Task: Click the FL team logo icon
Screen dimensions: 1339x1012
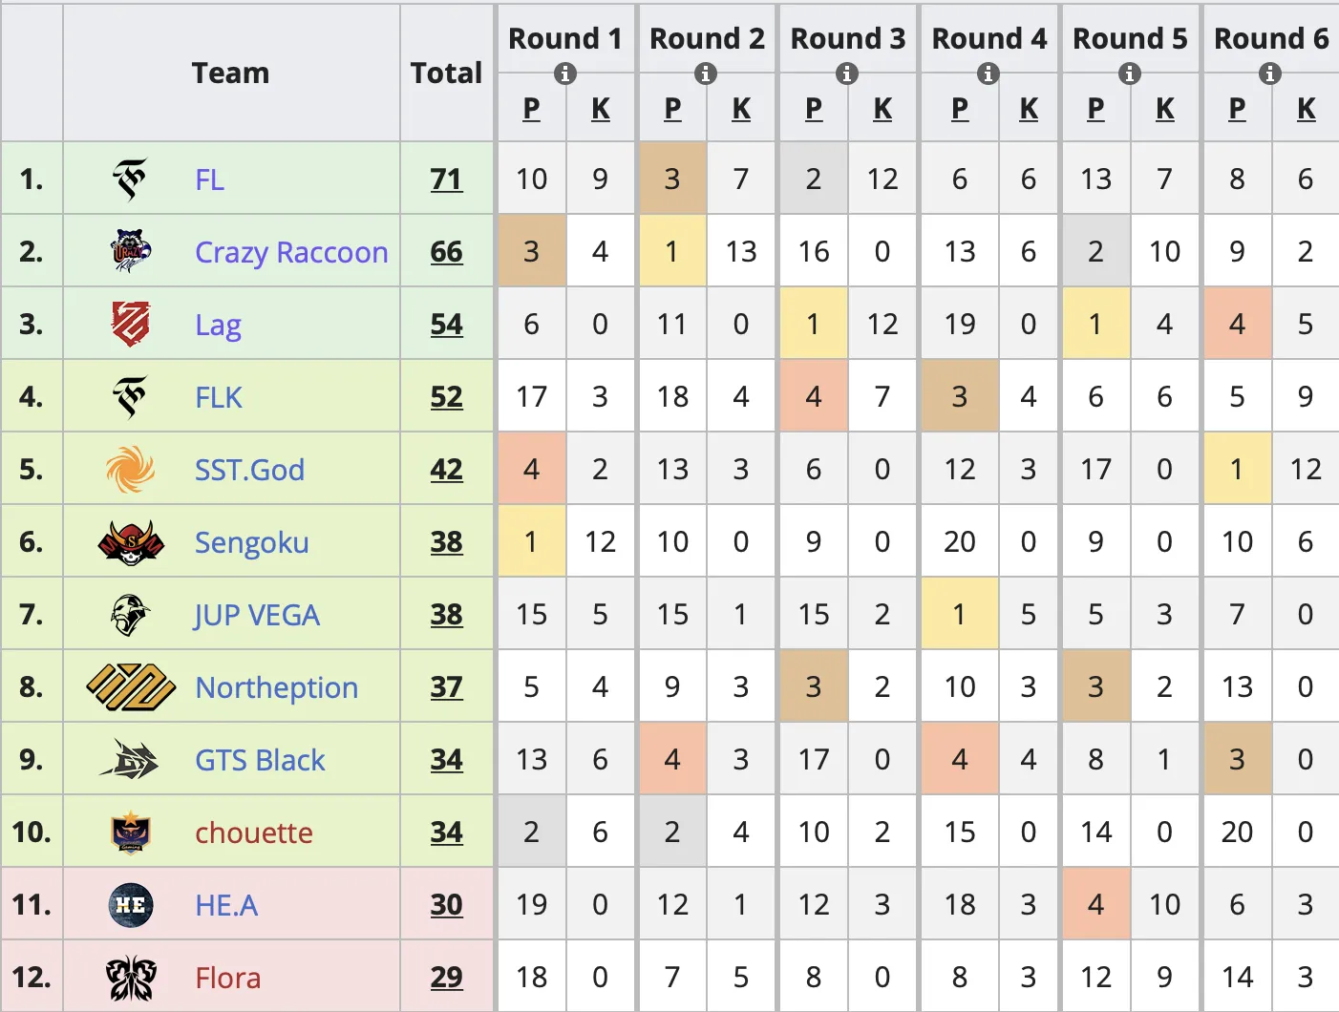Action: [x=131, y=179]
